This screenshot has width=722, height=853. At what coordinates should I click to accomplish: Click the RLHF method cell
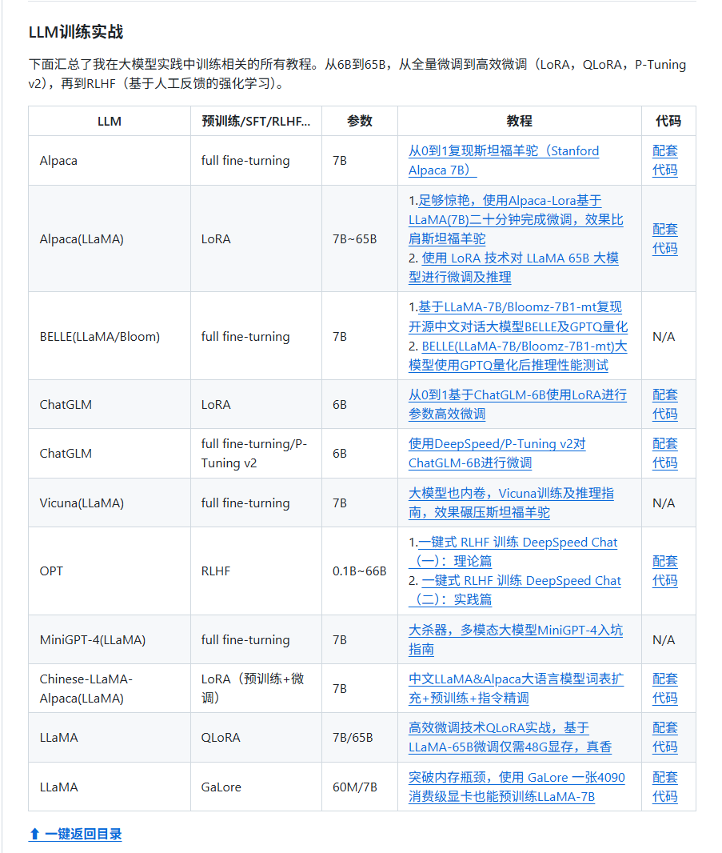256,571
